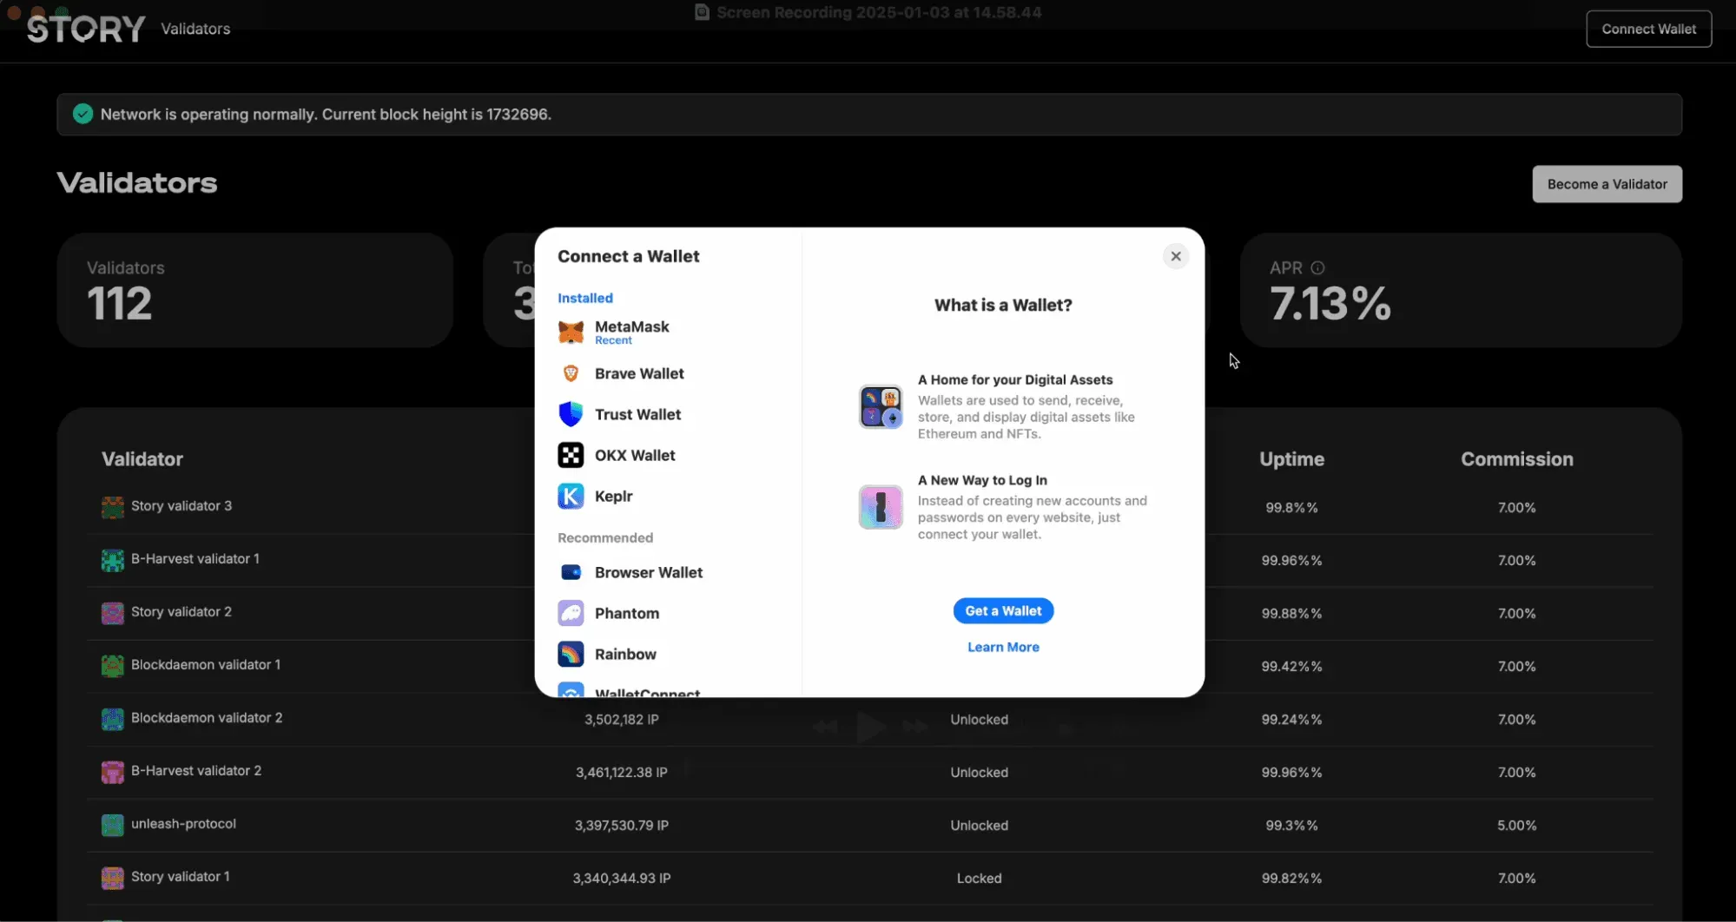The height and width of the screenshot is (922, 1736).
Task: Click the 'Installed' section label
Action: pyautogui.click(x=585, y=298)
